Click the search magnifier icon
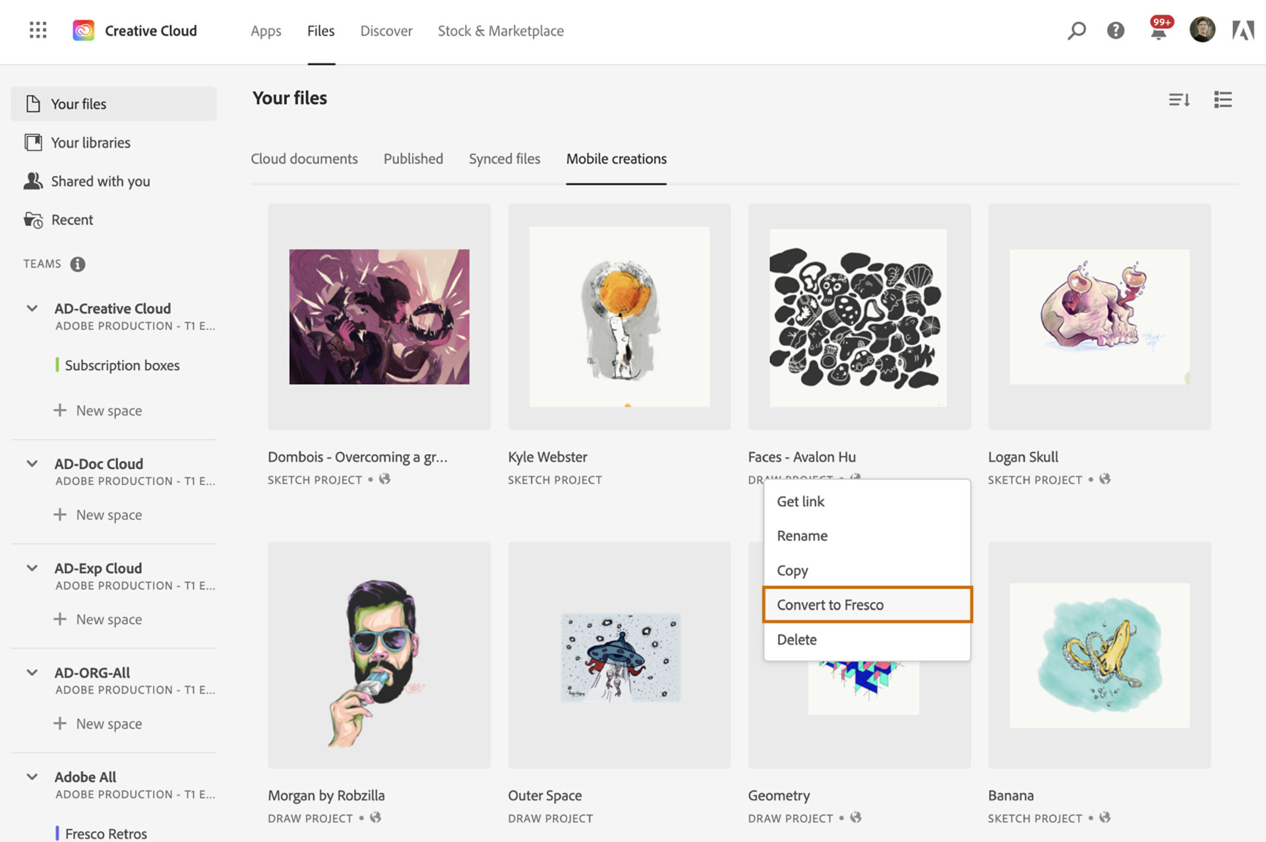1266x842 pixels. 1076,30
